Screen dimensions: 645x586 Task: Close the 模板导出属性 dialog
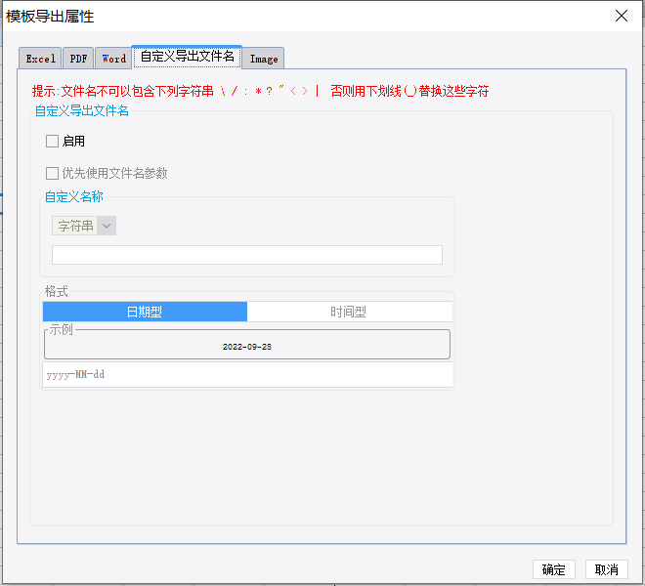(622, 16)
